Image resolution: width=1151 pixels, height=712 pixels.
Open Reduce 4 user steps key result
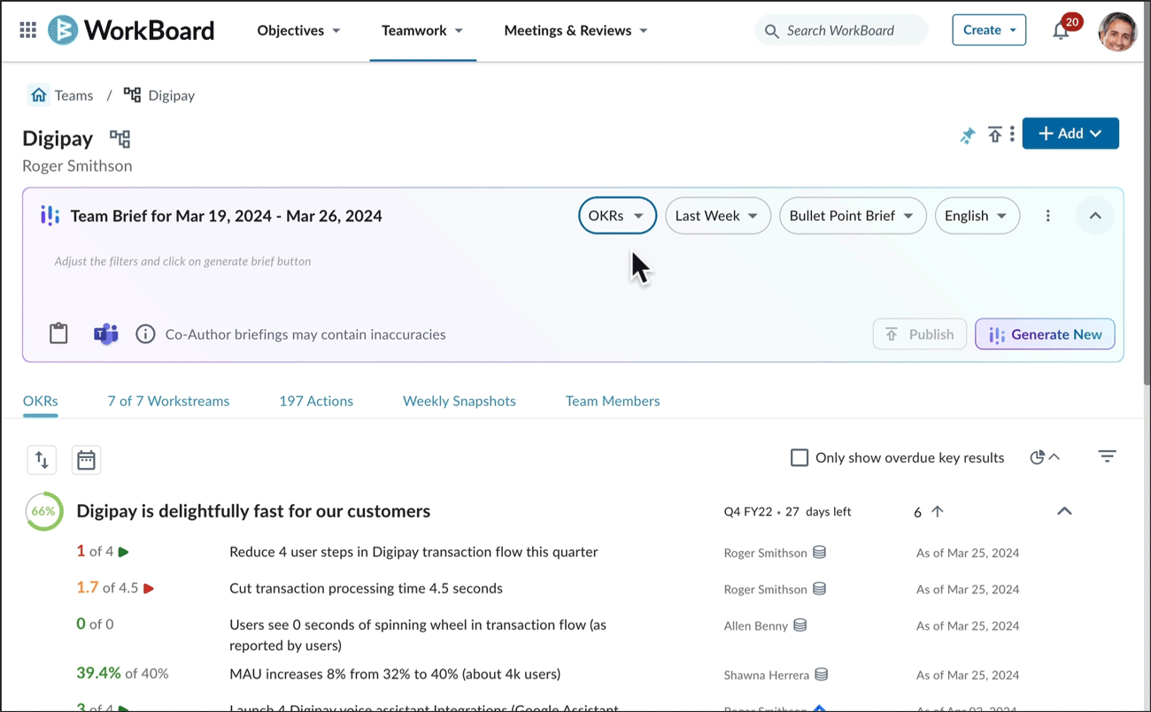[413, 552]
